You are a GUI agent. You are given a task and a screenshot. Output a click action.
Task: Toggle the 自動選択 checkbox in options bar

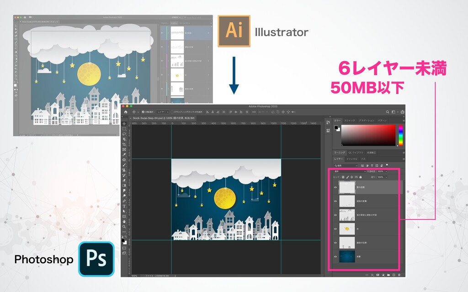tap(143, 112)
